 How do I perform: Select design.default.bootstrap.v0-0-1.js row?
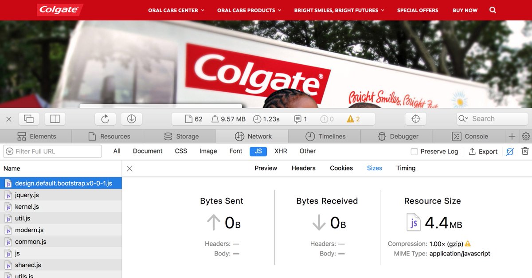pos(61,183)
